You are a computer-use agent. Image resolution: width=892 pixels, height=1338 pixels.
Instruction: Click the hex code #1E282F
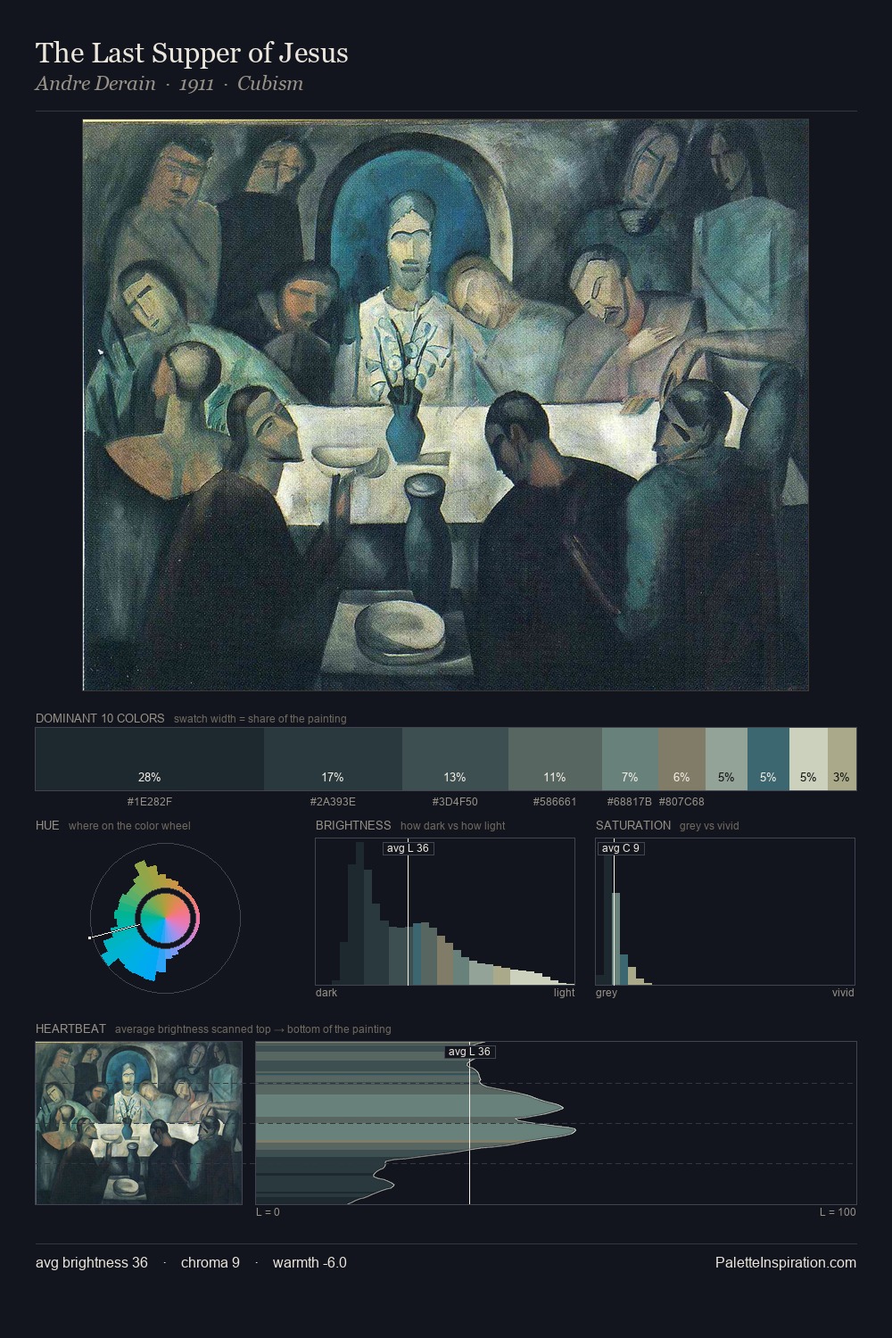(x=150, y=802)
